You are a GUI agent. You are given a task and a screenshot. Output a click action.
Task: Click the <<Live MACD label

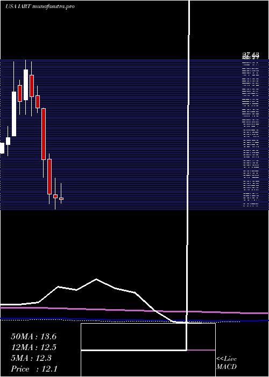click(x=226, y=362)
